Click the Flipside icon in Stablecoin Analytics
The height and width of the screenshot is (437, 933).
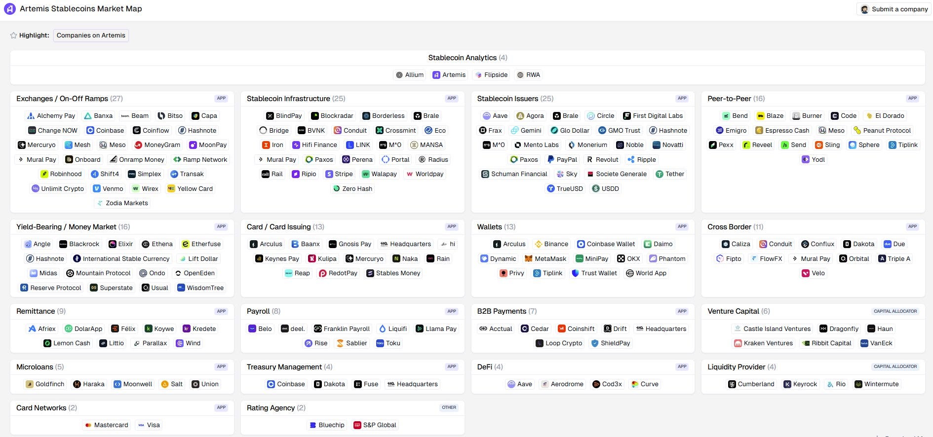coord(478,75)
